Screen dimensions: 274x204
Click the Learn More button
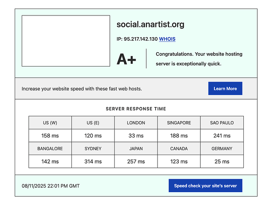[225, 89]
